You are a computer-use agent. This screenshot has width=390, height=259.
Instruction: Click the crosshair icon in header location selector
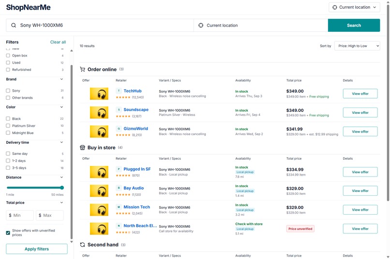pyautogui.click(x=335, y=7)
